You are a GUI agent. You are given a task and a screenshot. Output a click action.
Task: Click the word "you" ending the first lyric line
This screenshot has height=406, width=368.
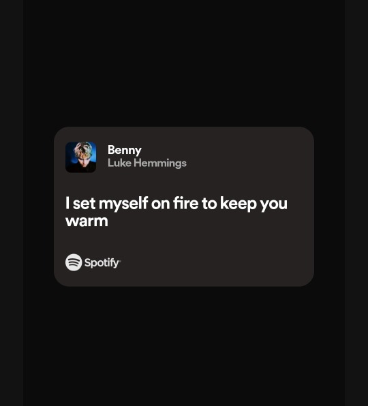[x=274, y=204]
